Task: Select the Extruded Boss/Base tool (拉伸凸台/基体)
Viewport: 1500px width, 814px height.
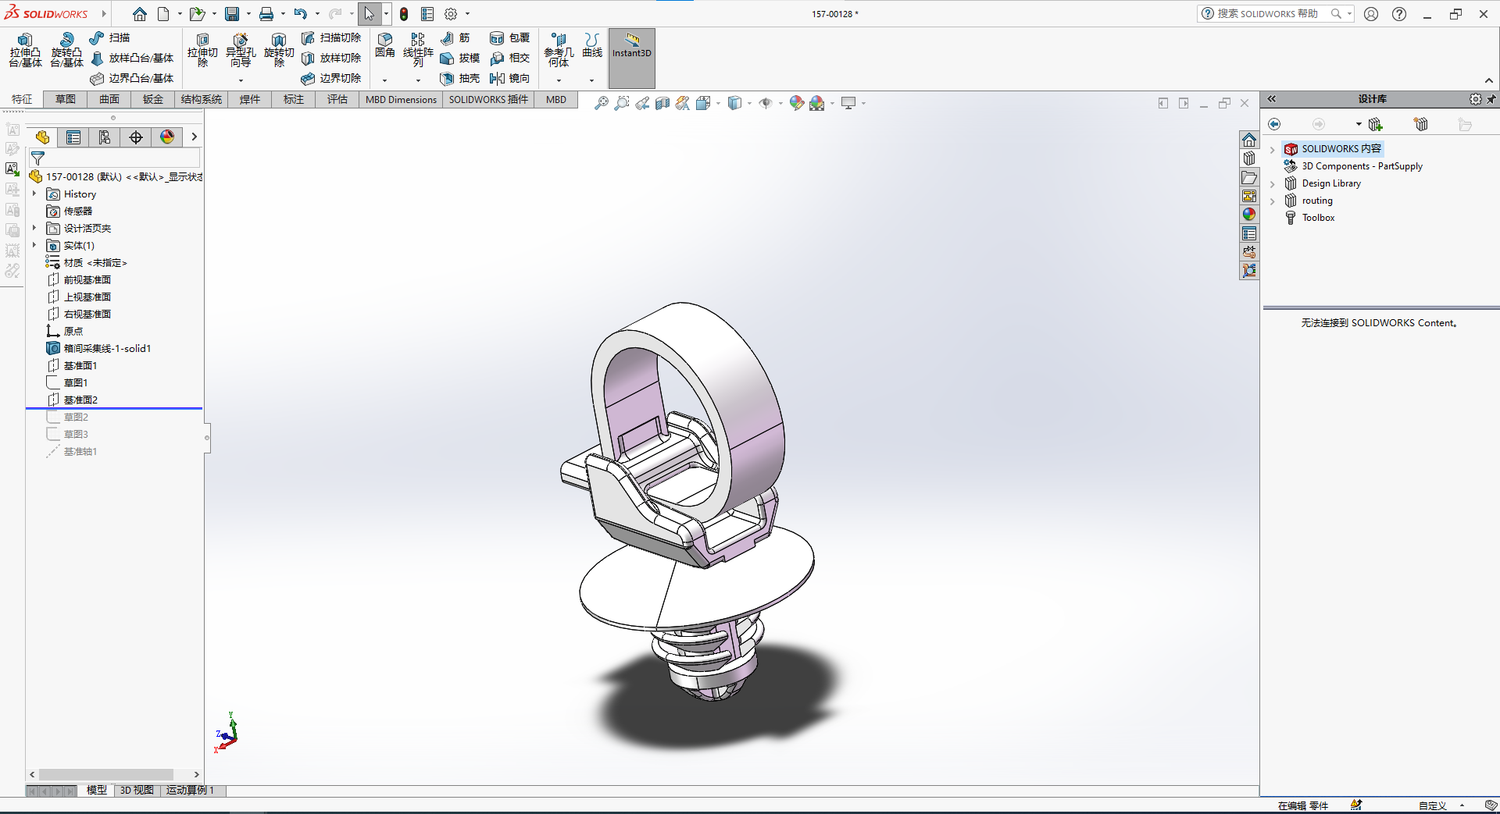Action: (25, 51)
